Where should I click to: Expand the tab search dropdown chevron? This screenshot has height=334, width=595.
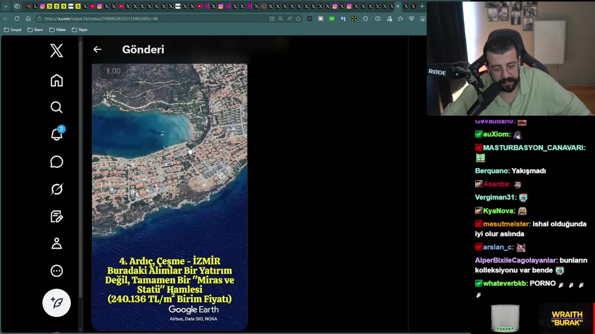[x=6, y=6]
